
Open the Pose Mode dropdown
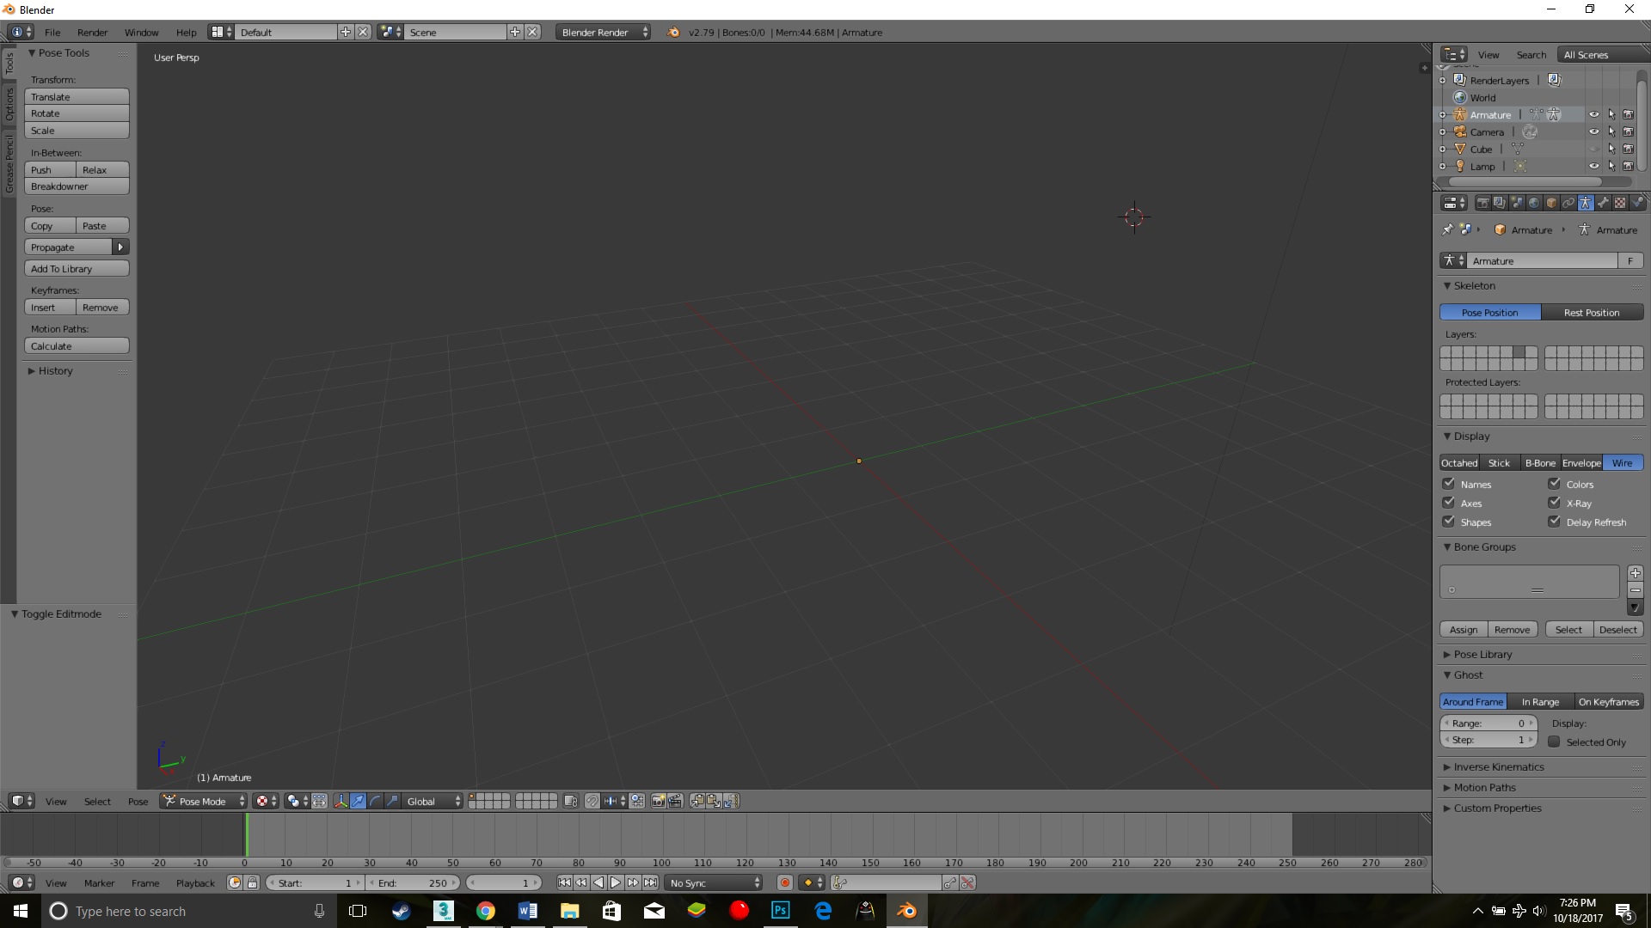[204, 801]
